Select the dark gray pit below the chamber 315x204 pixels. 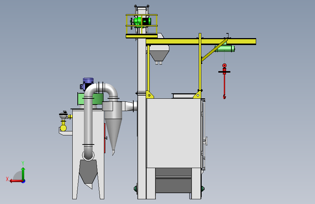173,180
